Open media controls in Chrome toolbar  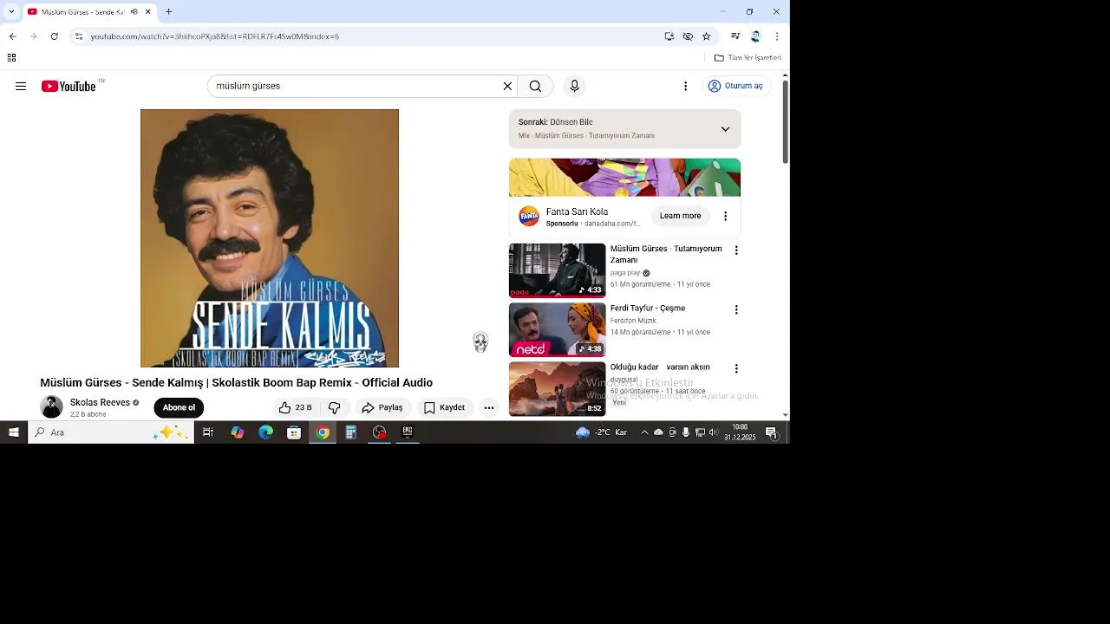(735, 36)
